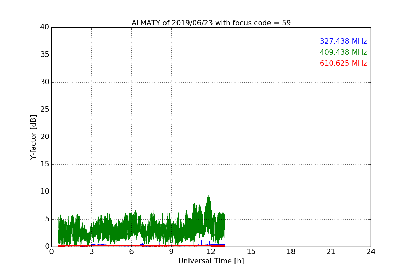Select the green 409.438 MHz legend label
The image size is (412, 274).
343,52
